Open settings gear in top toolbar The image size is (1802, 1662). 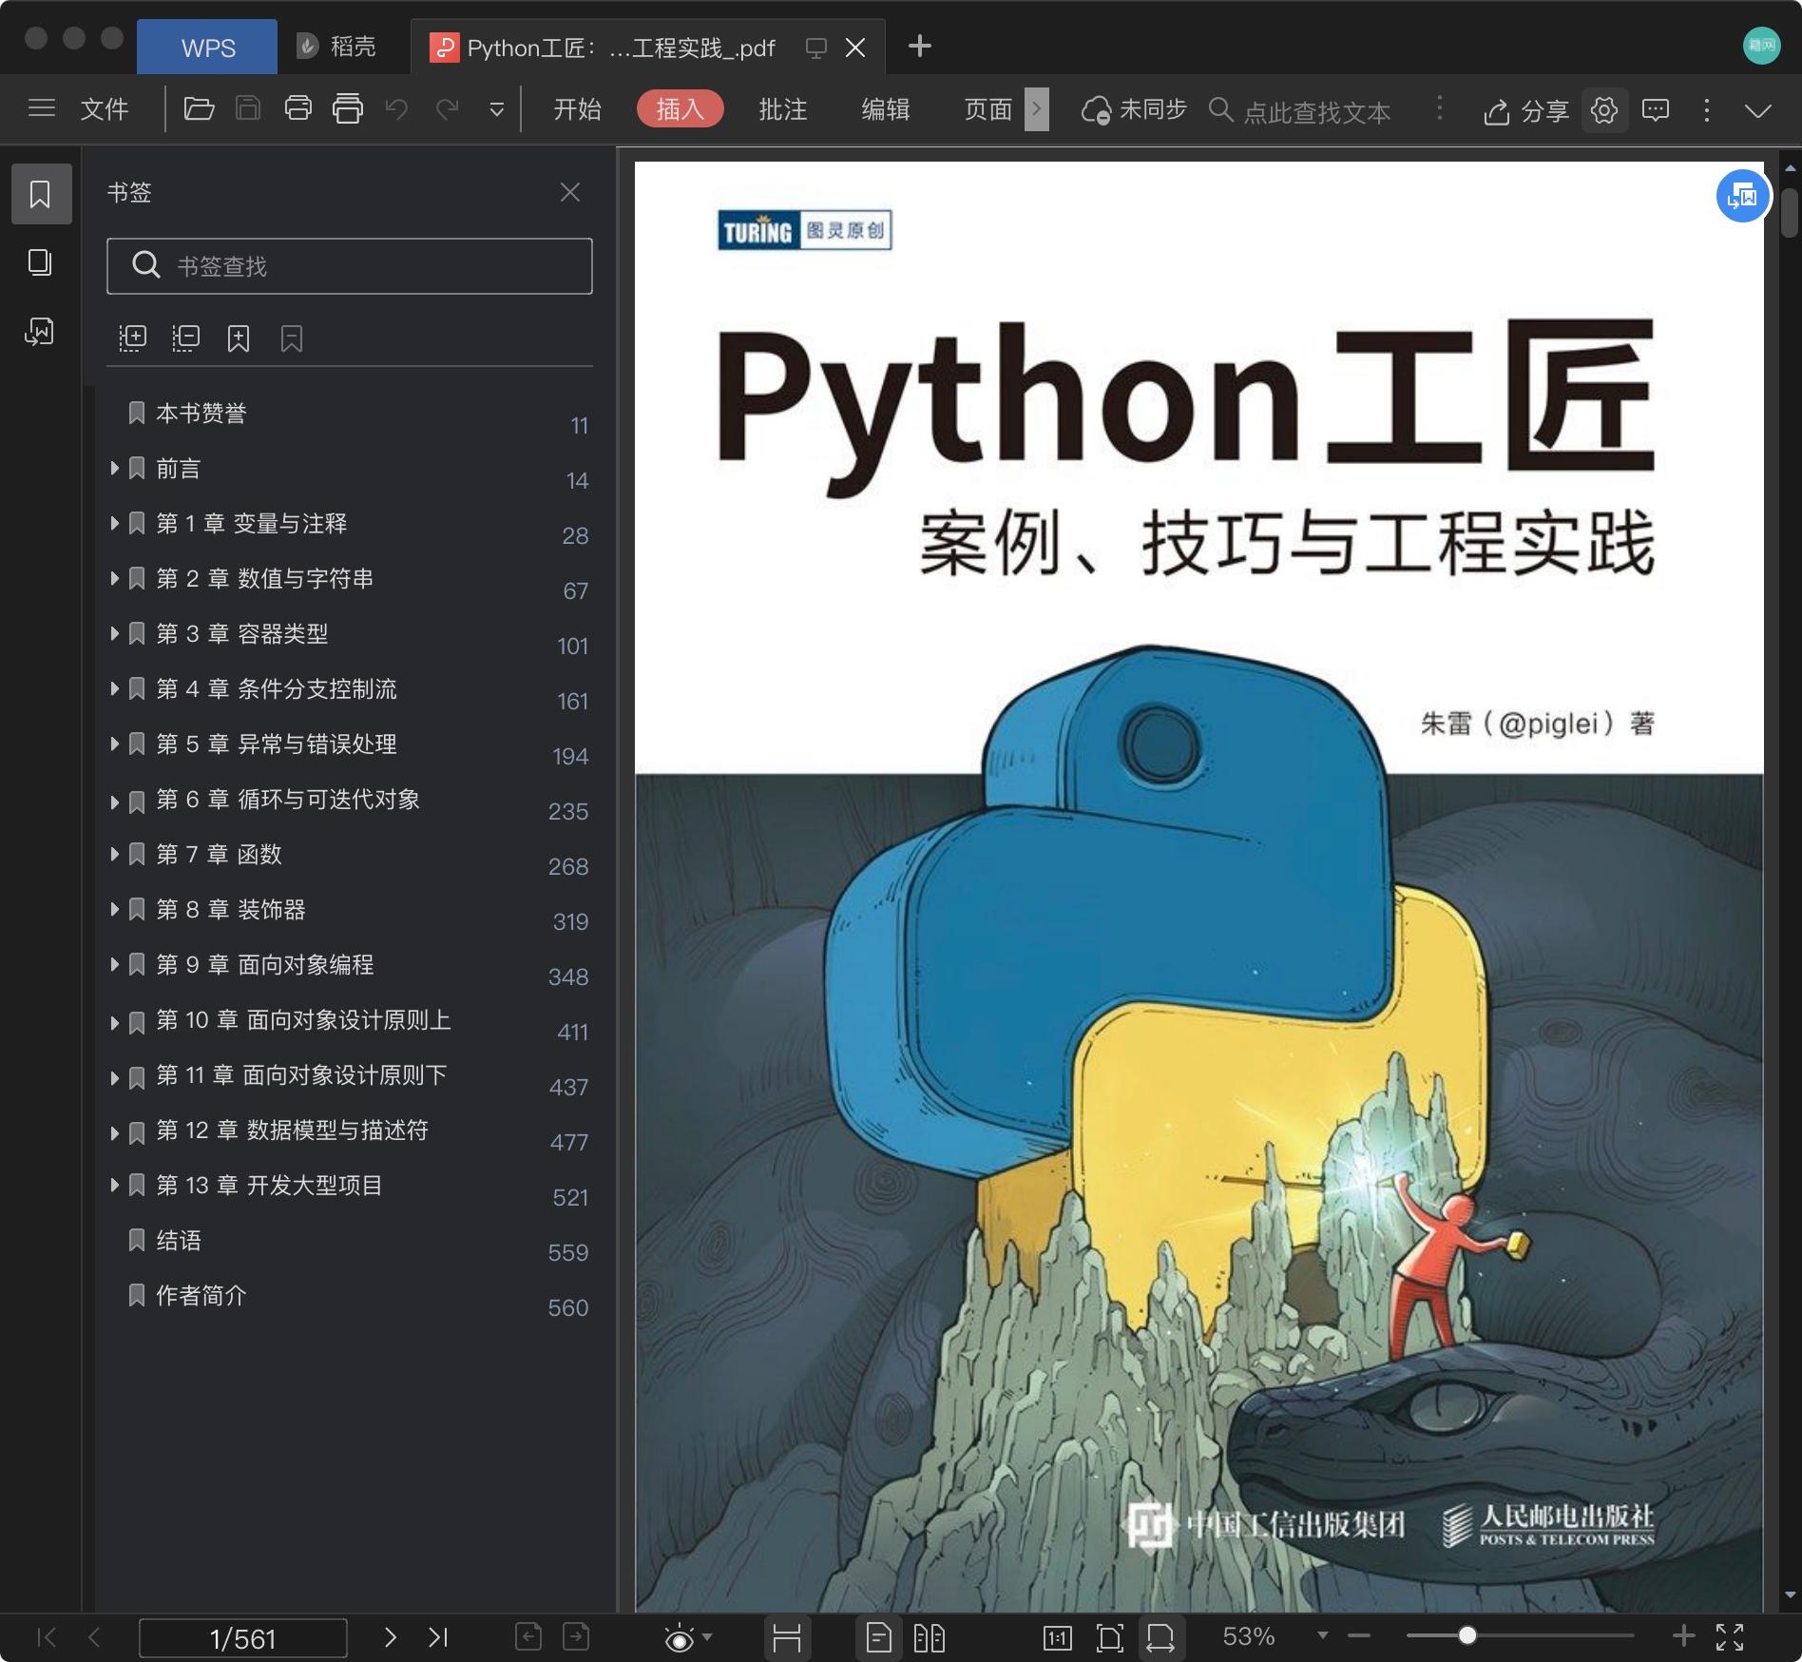(x=1604, y=110)
